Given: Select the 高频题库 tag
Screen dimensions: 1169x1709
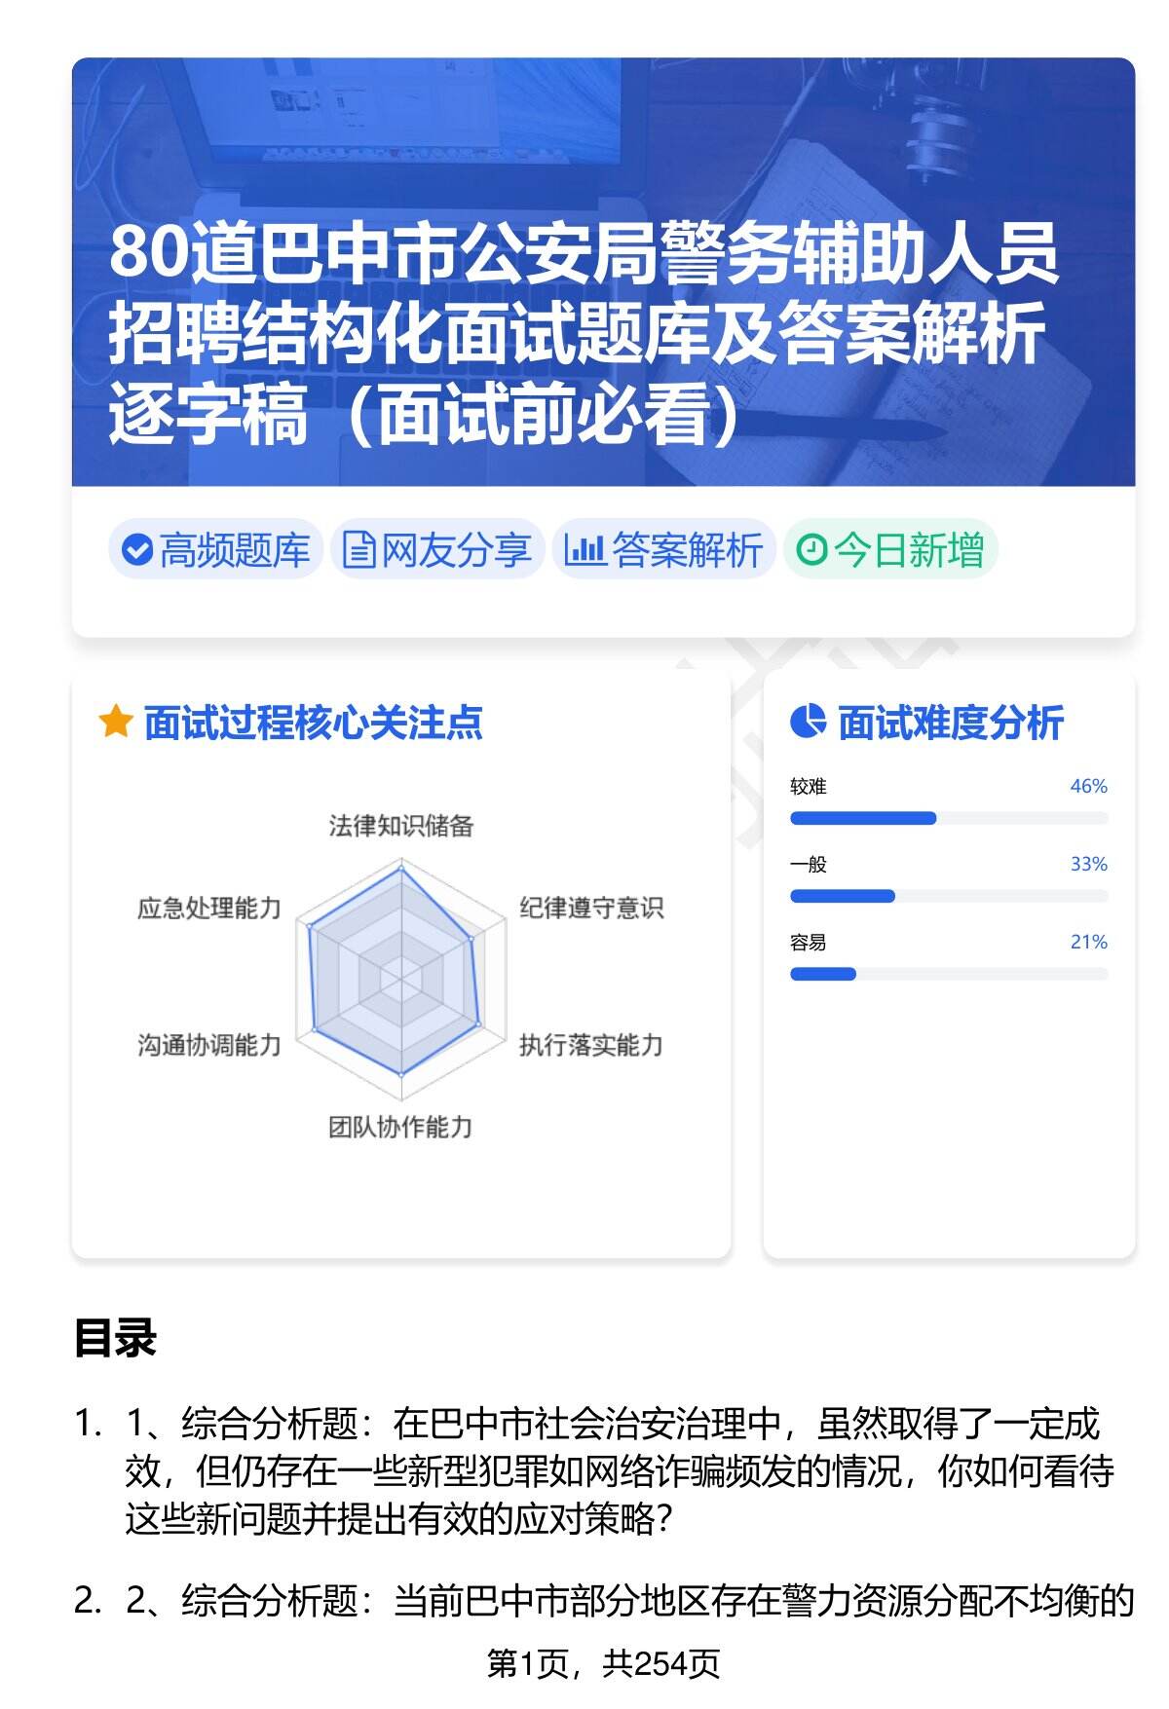Looking at the screenshot, I should point(216,550).
